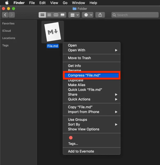Switch to column view
The image size is (160, 165).
(56, 15)
